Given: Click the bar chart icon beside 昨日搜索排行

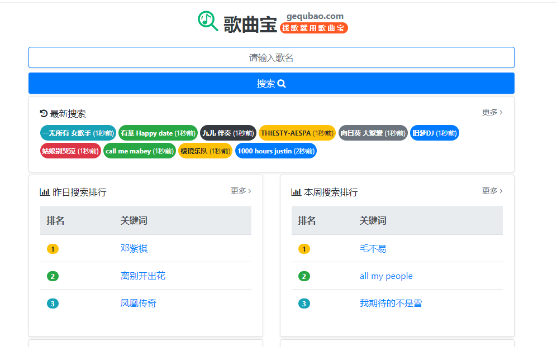Looking at the screenshot, I should 45,192.
